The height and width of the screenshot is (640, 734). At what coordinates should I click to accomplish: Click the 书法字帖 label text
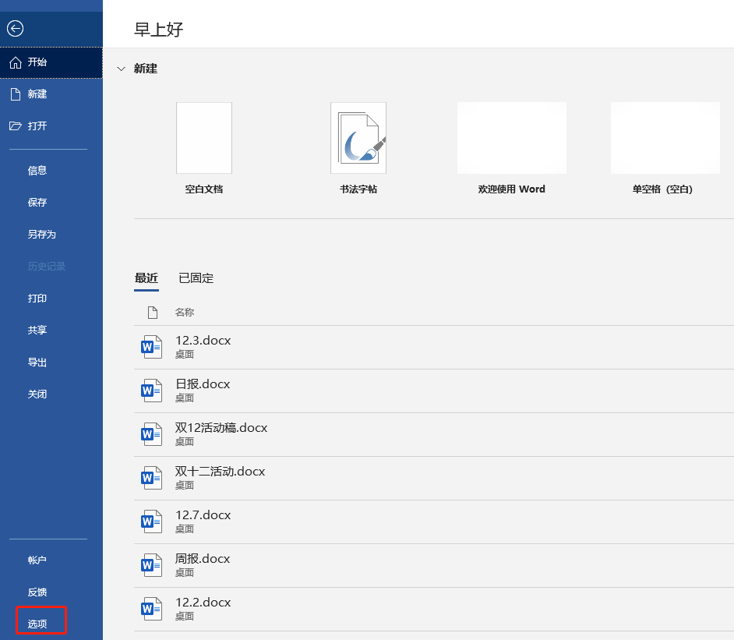pos(358,189)
